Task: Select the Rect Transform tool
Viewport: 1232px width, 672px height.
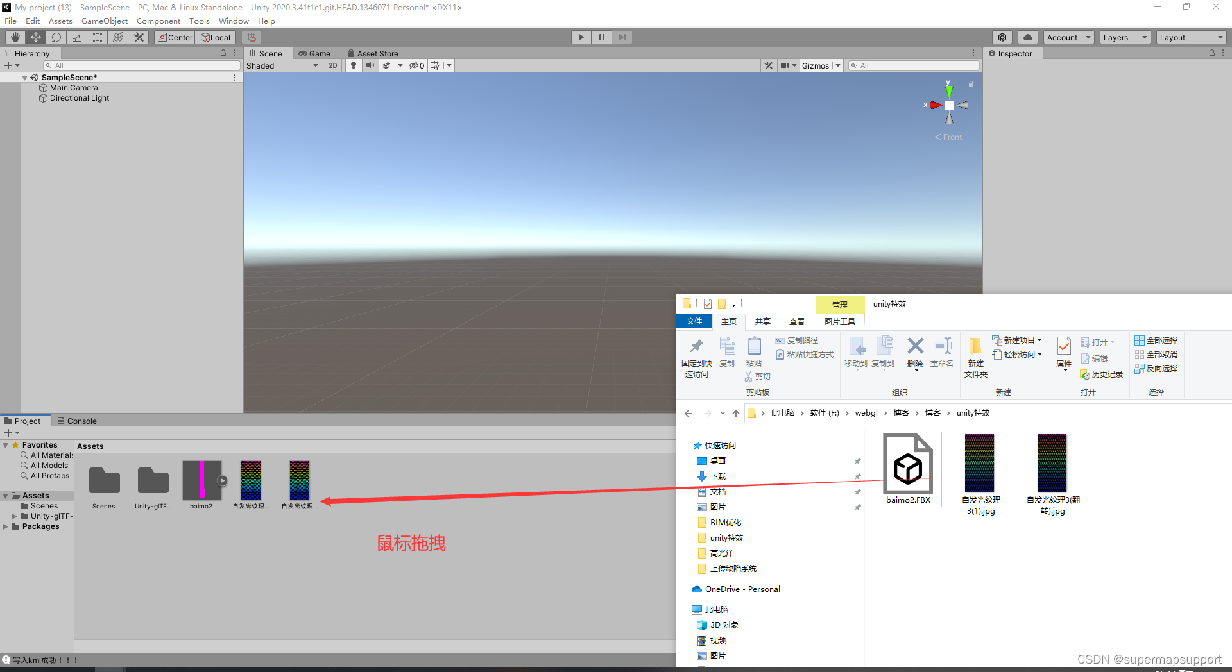Action: tap(97, 37)
